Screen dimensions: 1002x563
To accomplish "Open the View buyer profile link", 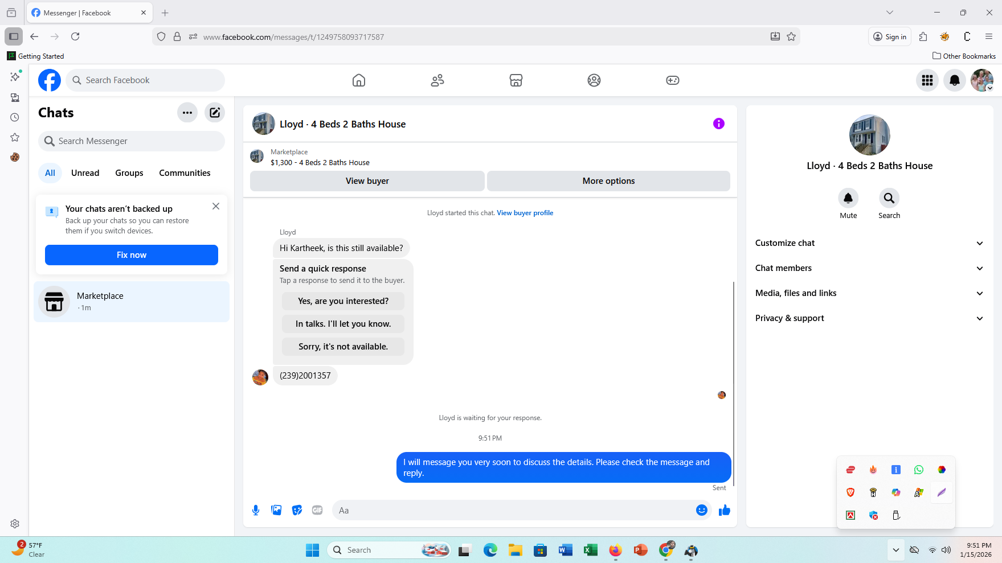I will (525, 213).
